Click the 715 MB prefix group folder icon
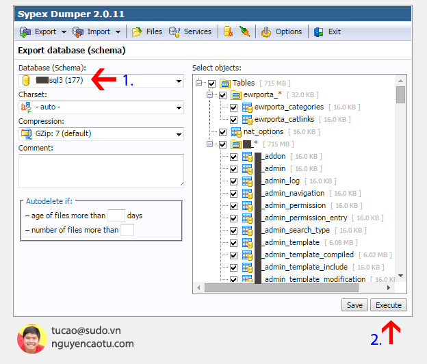 coord(236,144)
